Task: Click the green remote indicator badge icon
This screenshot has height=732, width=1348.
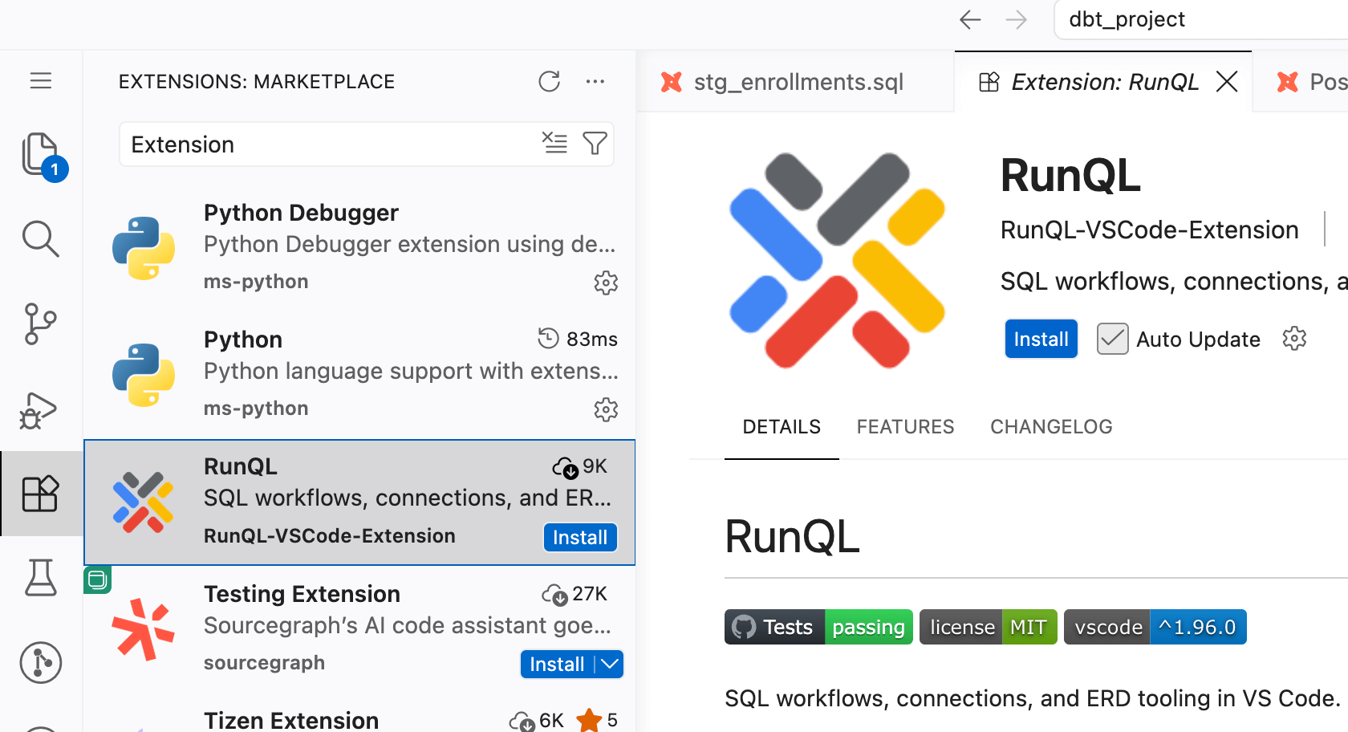Action: (x=98, y=579)
